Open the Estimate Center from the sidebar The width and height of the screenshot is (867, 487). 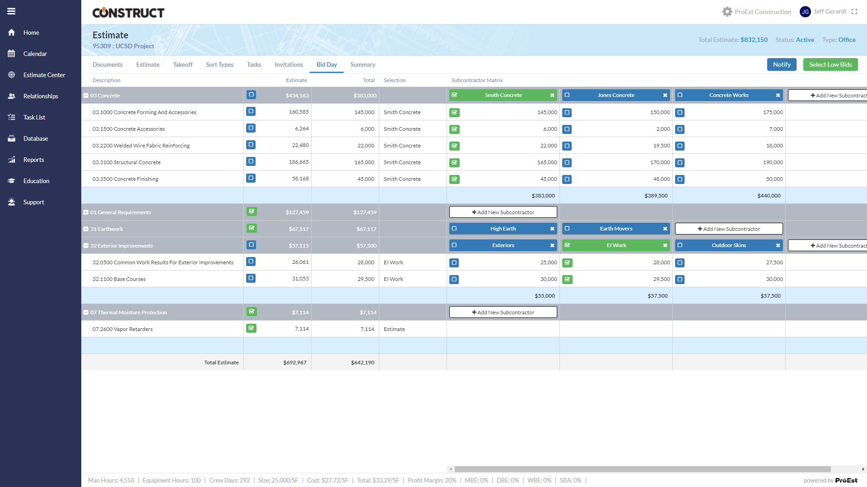tap(44, 75)
